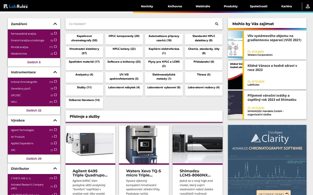Check Forenzní analýza a toxikologie filter
The image size is (313, 195).
[56, 40]
